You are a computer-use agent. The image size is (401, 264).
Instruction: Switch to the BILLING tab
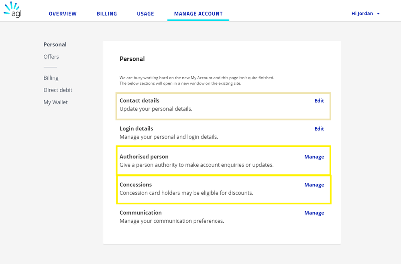point(106,13)
